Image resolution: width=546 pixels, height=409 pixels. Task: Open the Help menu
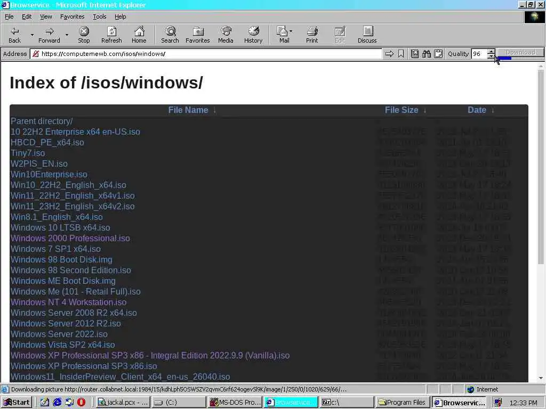[x=121, y=17]
